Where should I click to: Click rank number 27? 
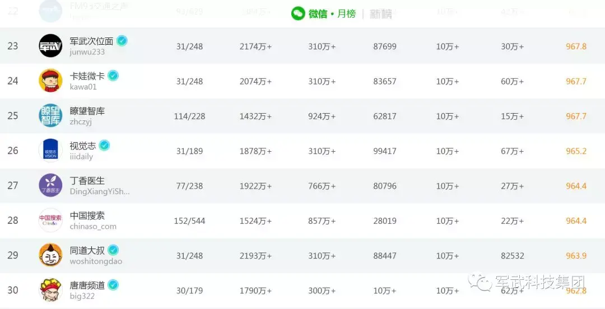[13, 185]
